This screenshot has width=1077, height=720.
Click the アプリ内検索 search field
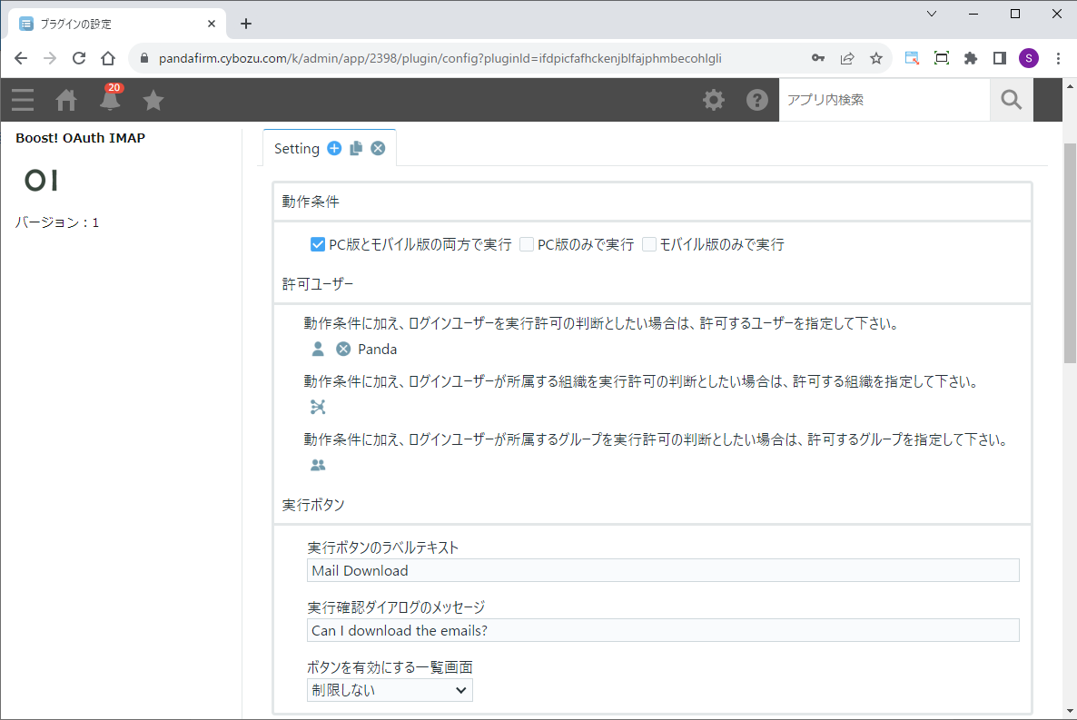click(x=884, y=100)
